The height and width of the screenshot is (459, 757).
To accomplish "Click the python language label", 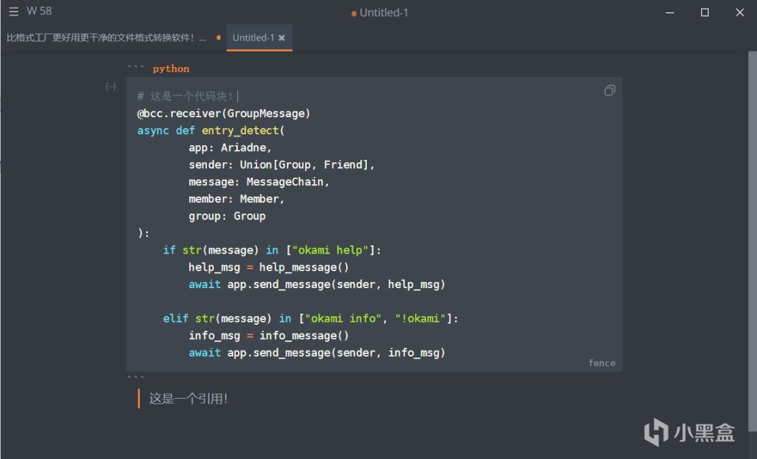I will [171, 68].
